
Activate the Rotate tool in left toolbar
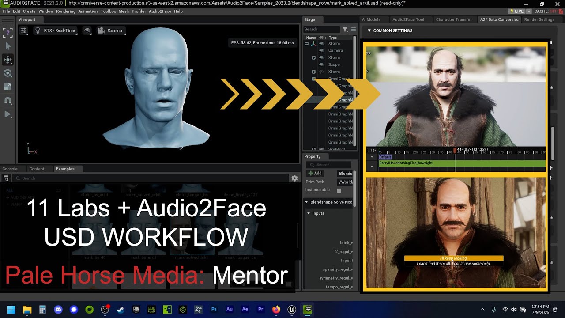pyautogui.click(x=8, y=73)
